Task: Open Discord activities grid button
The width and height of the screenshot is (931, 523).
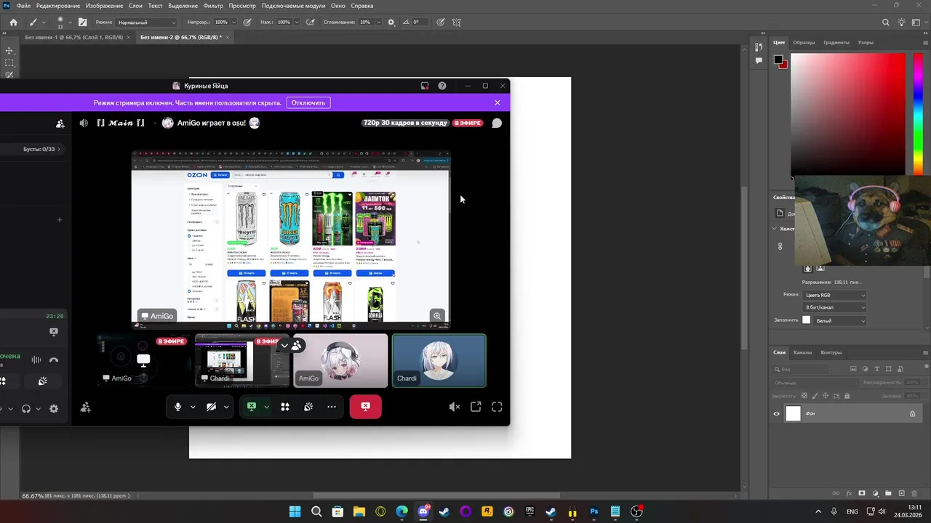Action: (x=285, y=407)
